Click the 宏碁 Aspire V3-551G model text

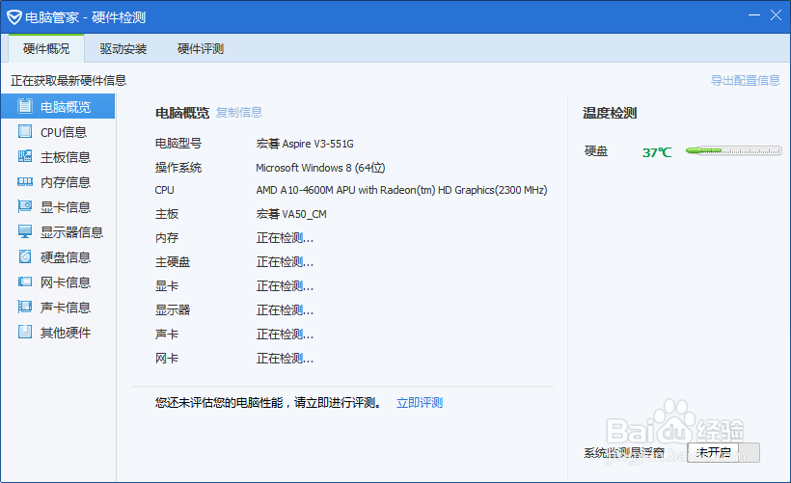(305, 144)
